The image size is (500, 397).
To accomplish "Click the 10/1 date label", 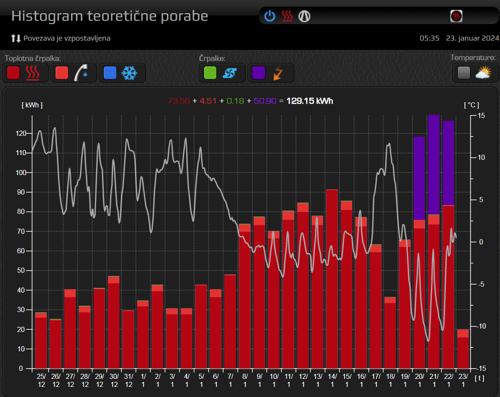I will click(274, 381).
